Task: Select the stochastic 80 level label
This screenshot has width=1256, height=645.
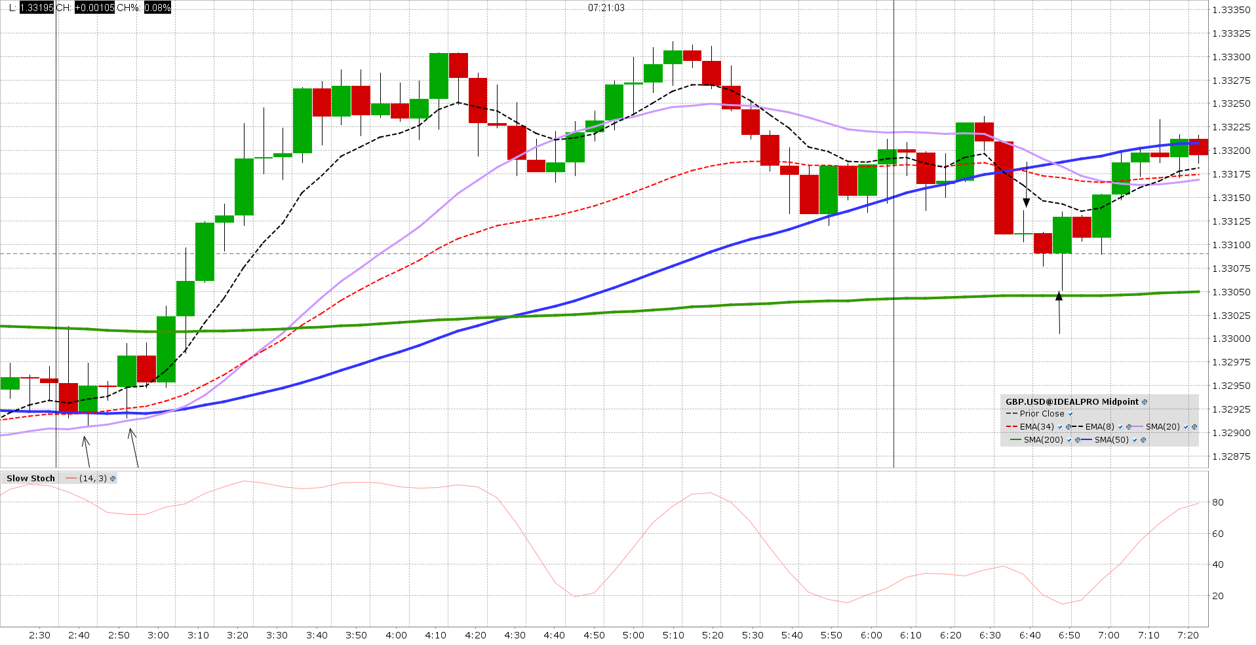Action: [1218, 502]
